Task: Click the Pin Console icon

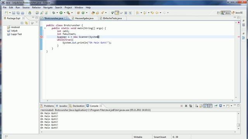Action: pyautogui.click(x=216, y=106)
